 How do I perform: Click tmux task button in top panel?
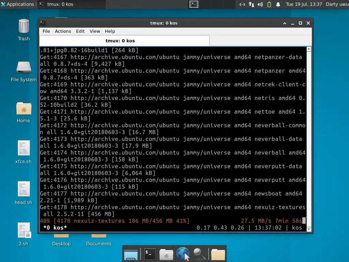tap(71, 4)
